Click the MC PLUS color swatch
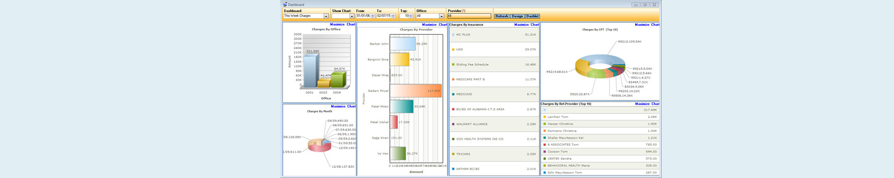Screen dimensions: 894x178 453,35
